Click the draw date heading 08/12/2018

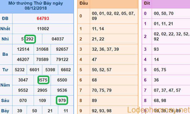click(36, 8)
